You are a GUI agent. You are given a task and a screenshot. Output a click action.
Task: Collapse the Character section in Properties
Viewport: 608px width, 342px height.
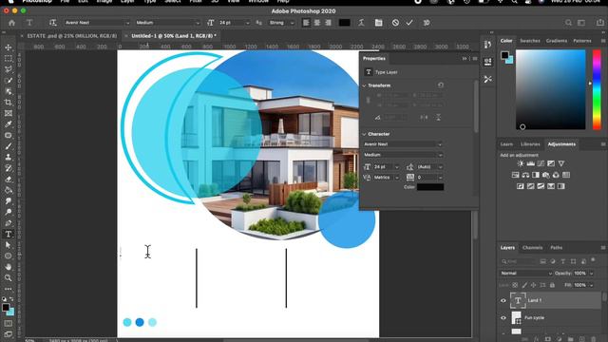(x=364, y=134)
